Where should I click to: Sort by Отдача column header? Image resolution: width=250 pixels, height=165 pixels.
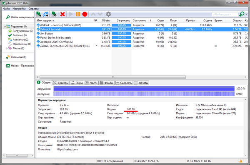coord(207,20)
